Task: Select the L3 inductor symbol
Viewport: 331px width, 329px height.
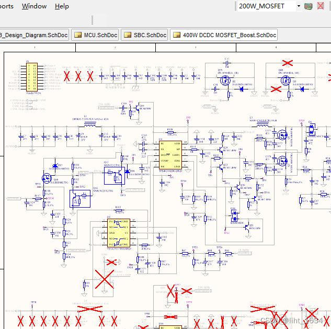Action: point(262,125)
